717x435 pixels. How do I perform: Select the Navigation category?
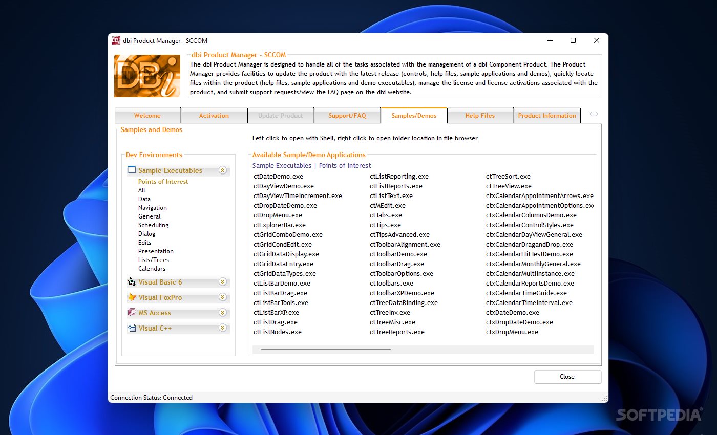coord(152,208)
